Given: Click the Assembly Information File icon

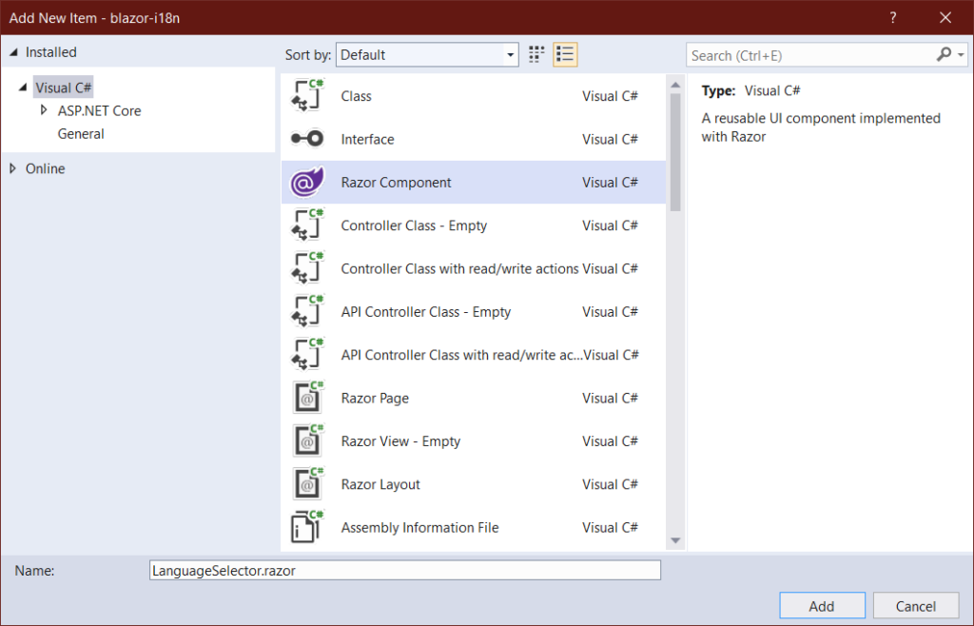Looking at the screenshot, I should click(308, 527).
